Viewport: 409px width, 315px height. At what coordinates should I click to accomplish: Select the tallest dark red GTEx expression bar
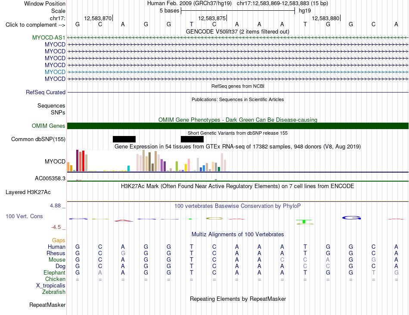77,161
